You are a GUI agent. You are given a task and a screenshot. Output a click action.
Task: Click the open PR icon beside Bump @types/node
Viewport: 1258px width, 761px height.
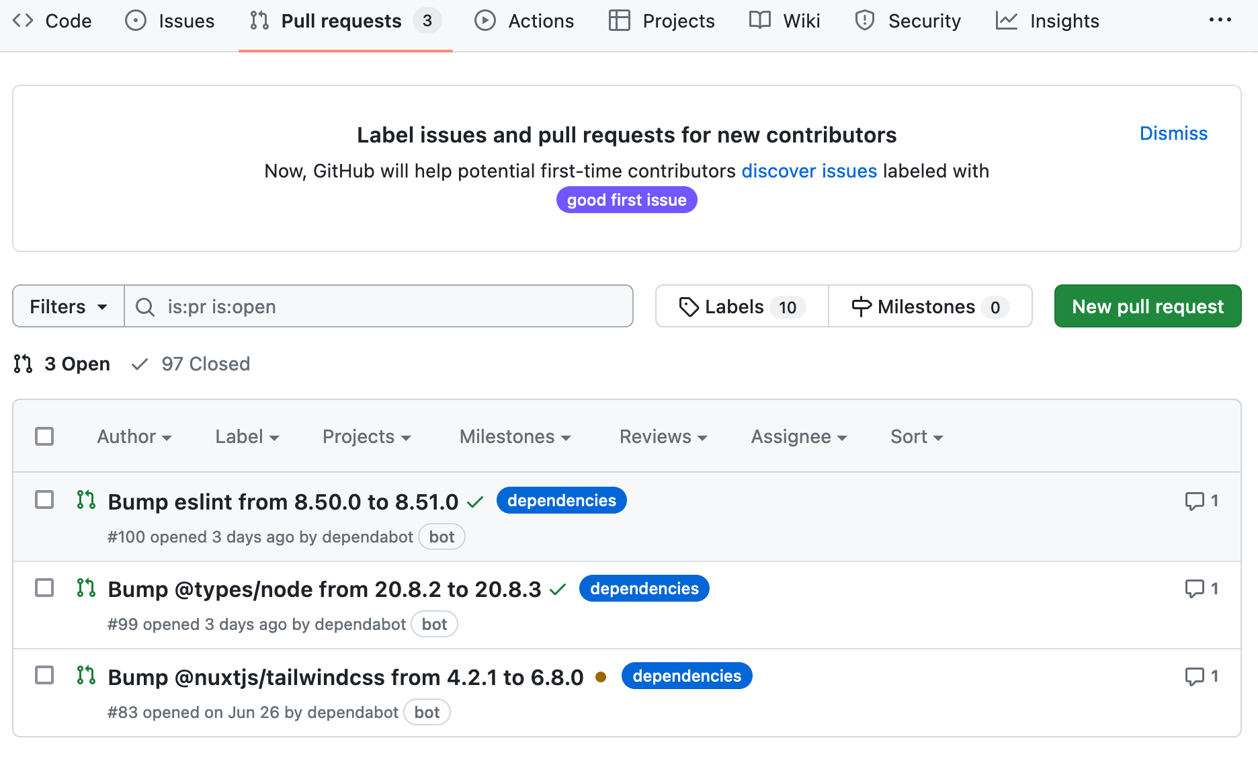pyautogui.click(x=86, y=588)
